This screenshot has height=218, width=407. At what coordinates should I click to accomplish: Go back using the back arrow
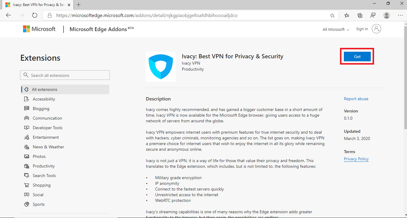tap(8, 15)
